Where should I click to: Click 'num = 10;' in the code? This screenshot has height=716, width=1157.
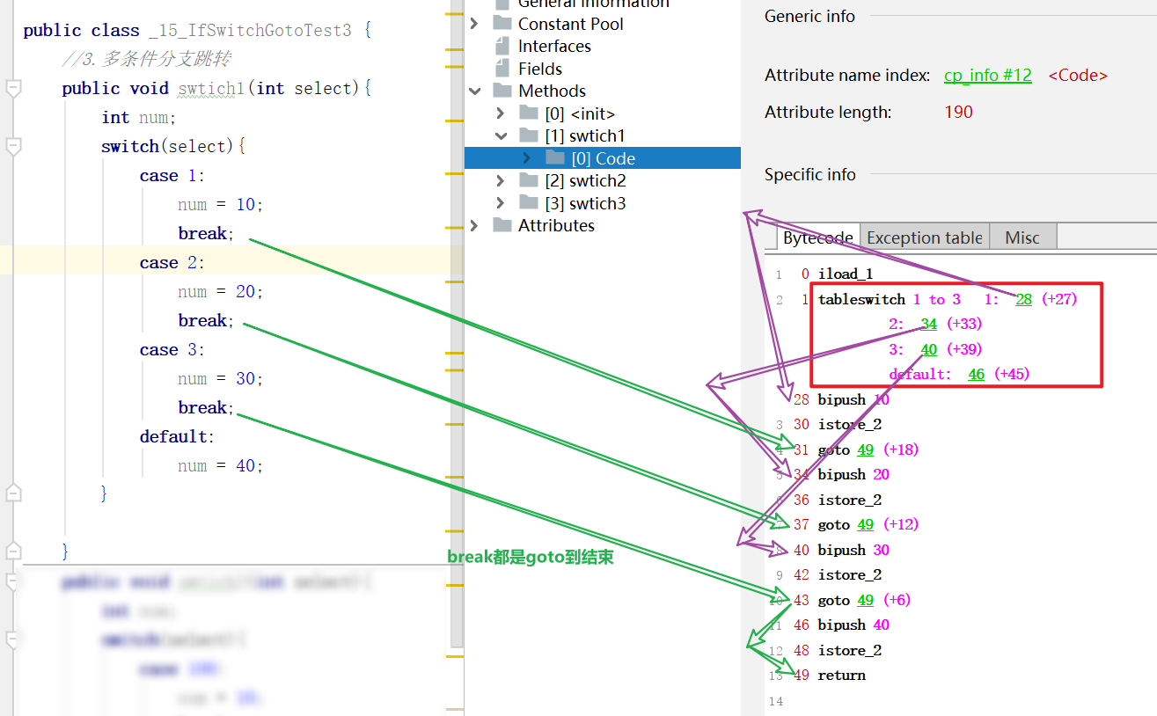click(220, 204)
